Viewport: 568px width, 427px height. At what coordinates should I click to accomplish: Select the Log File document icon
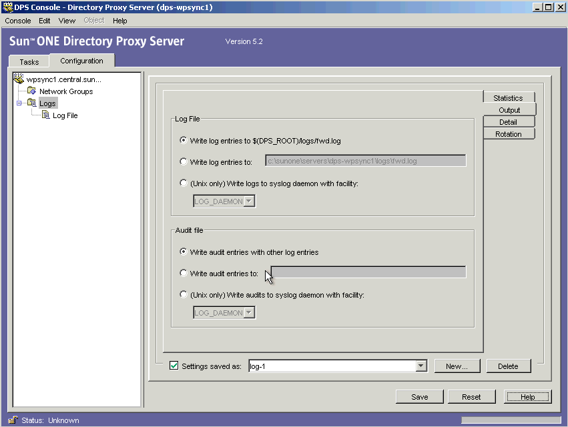(45, 115)
